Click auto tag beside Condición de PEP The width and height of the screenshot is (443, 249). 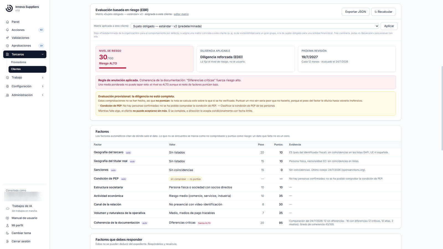[x=123, y=179]
